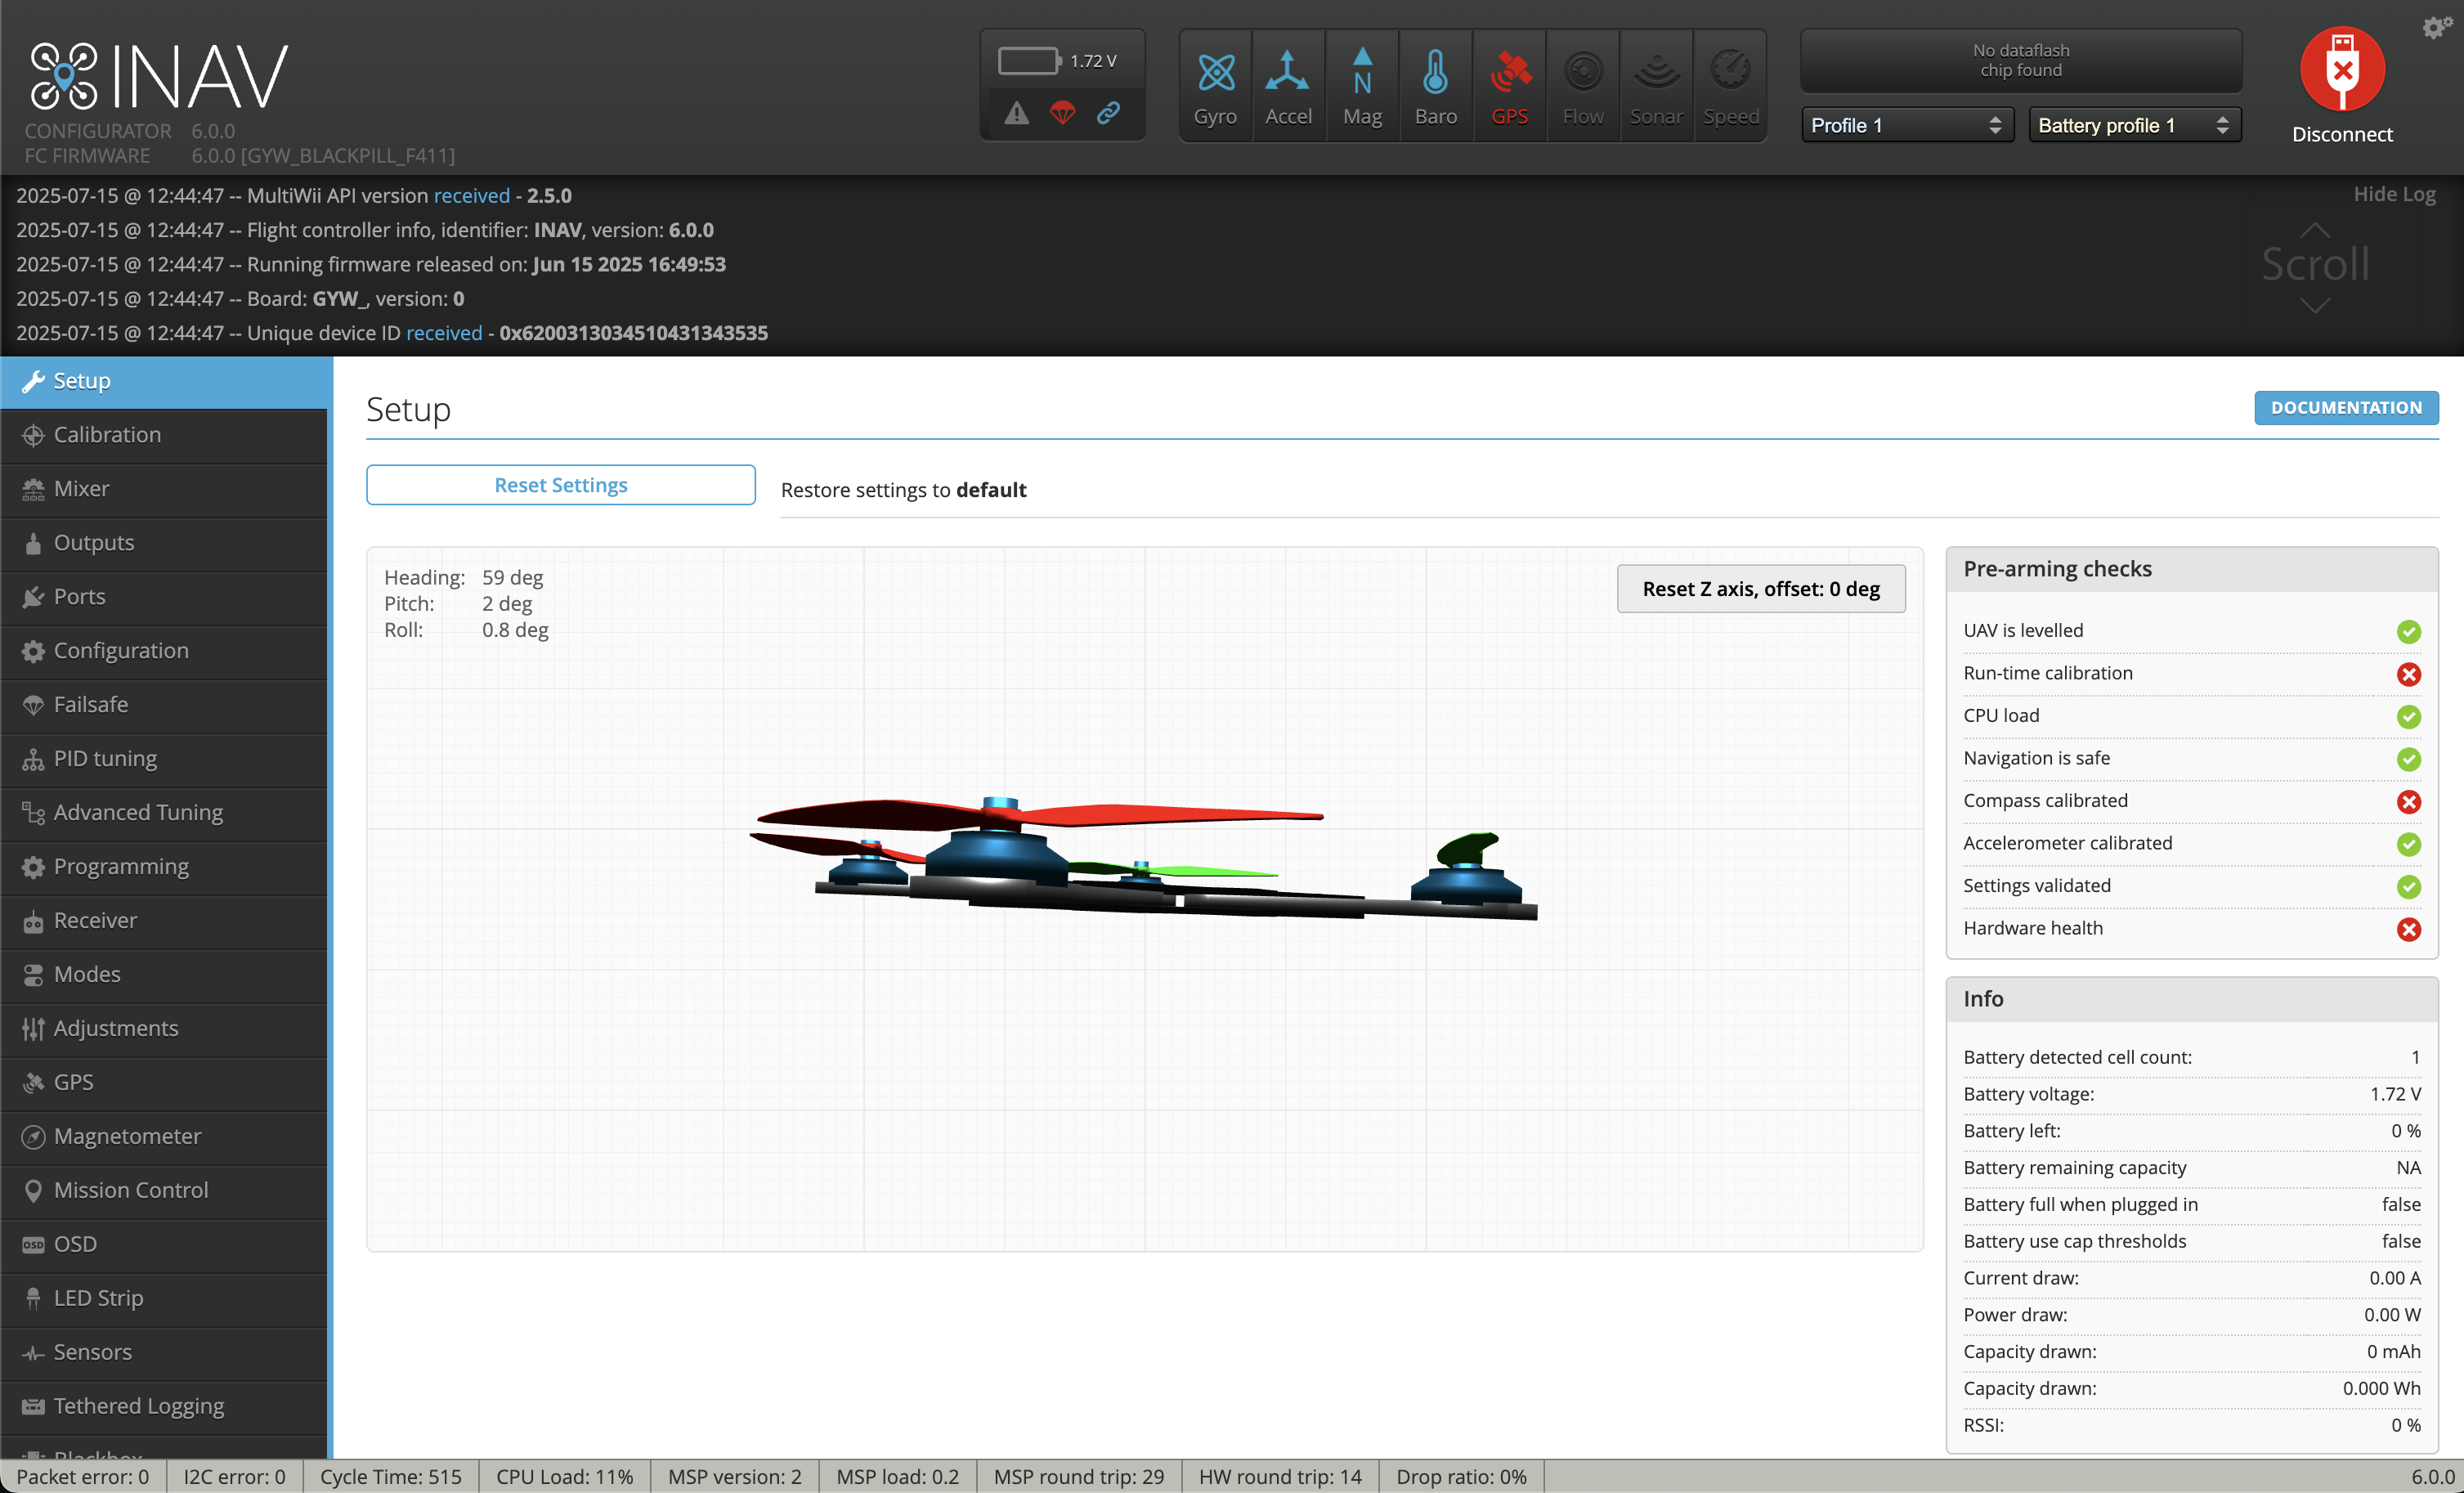Click the arming warning triangle icon
This screenshot has width=2464, height=1493.
pos(1016,113)
